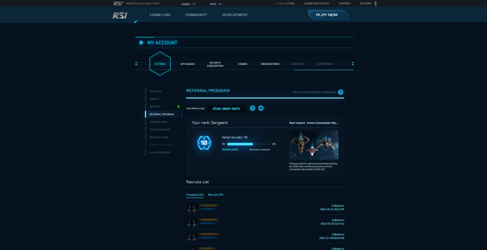
Task: Click enlisted date 2022-12-28 00:02:48
Action: point(331,238)
